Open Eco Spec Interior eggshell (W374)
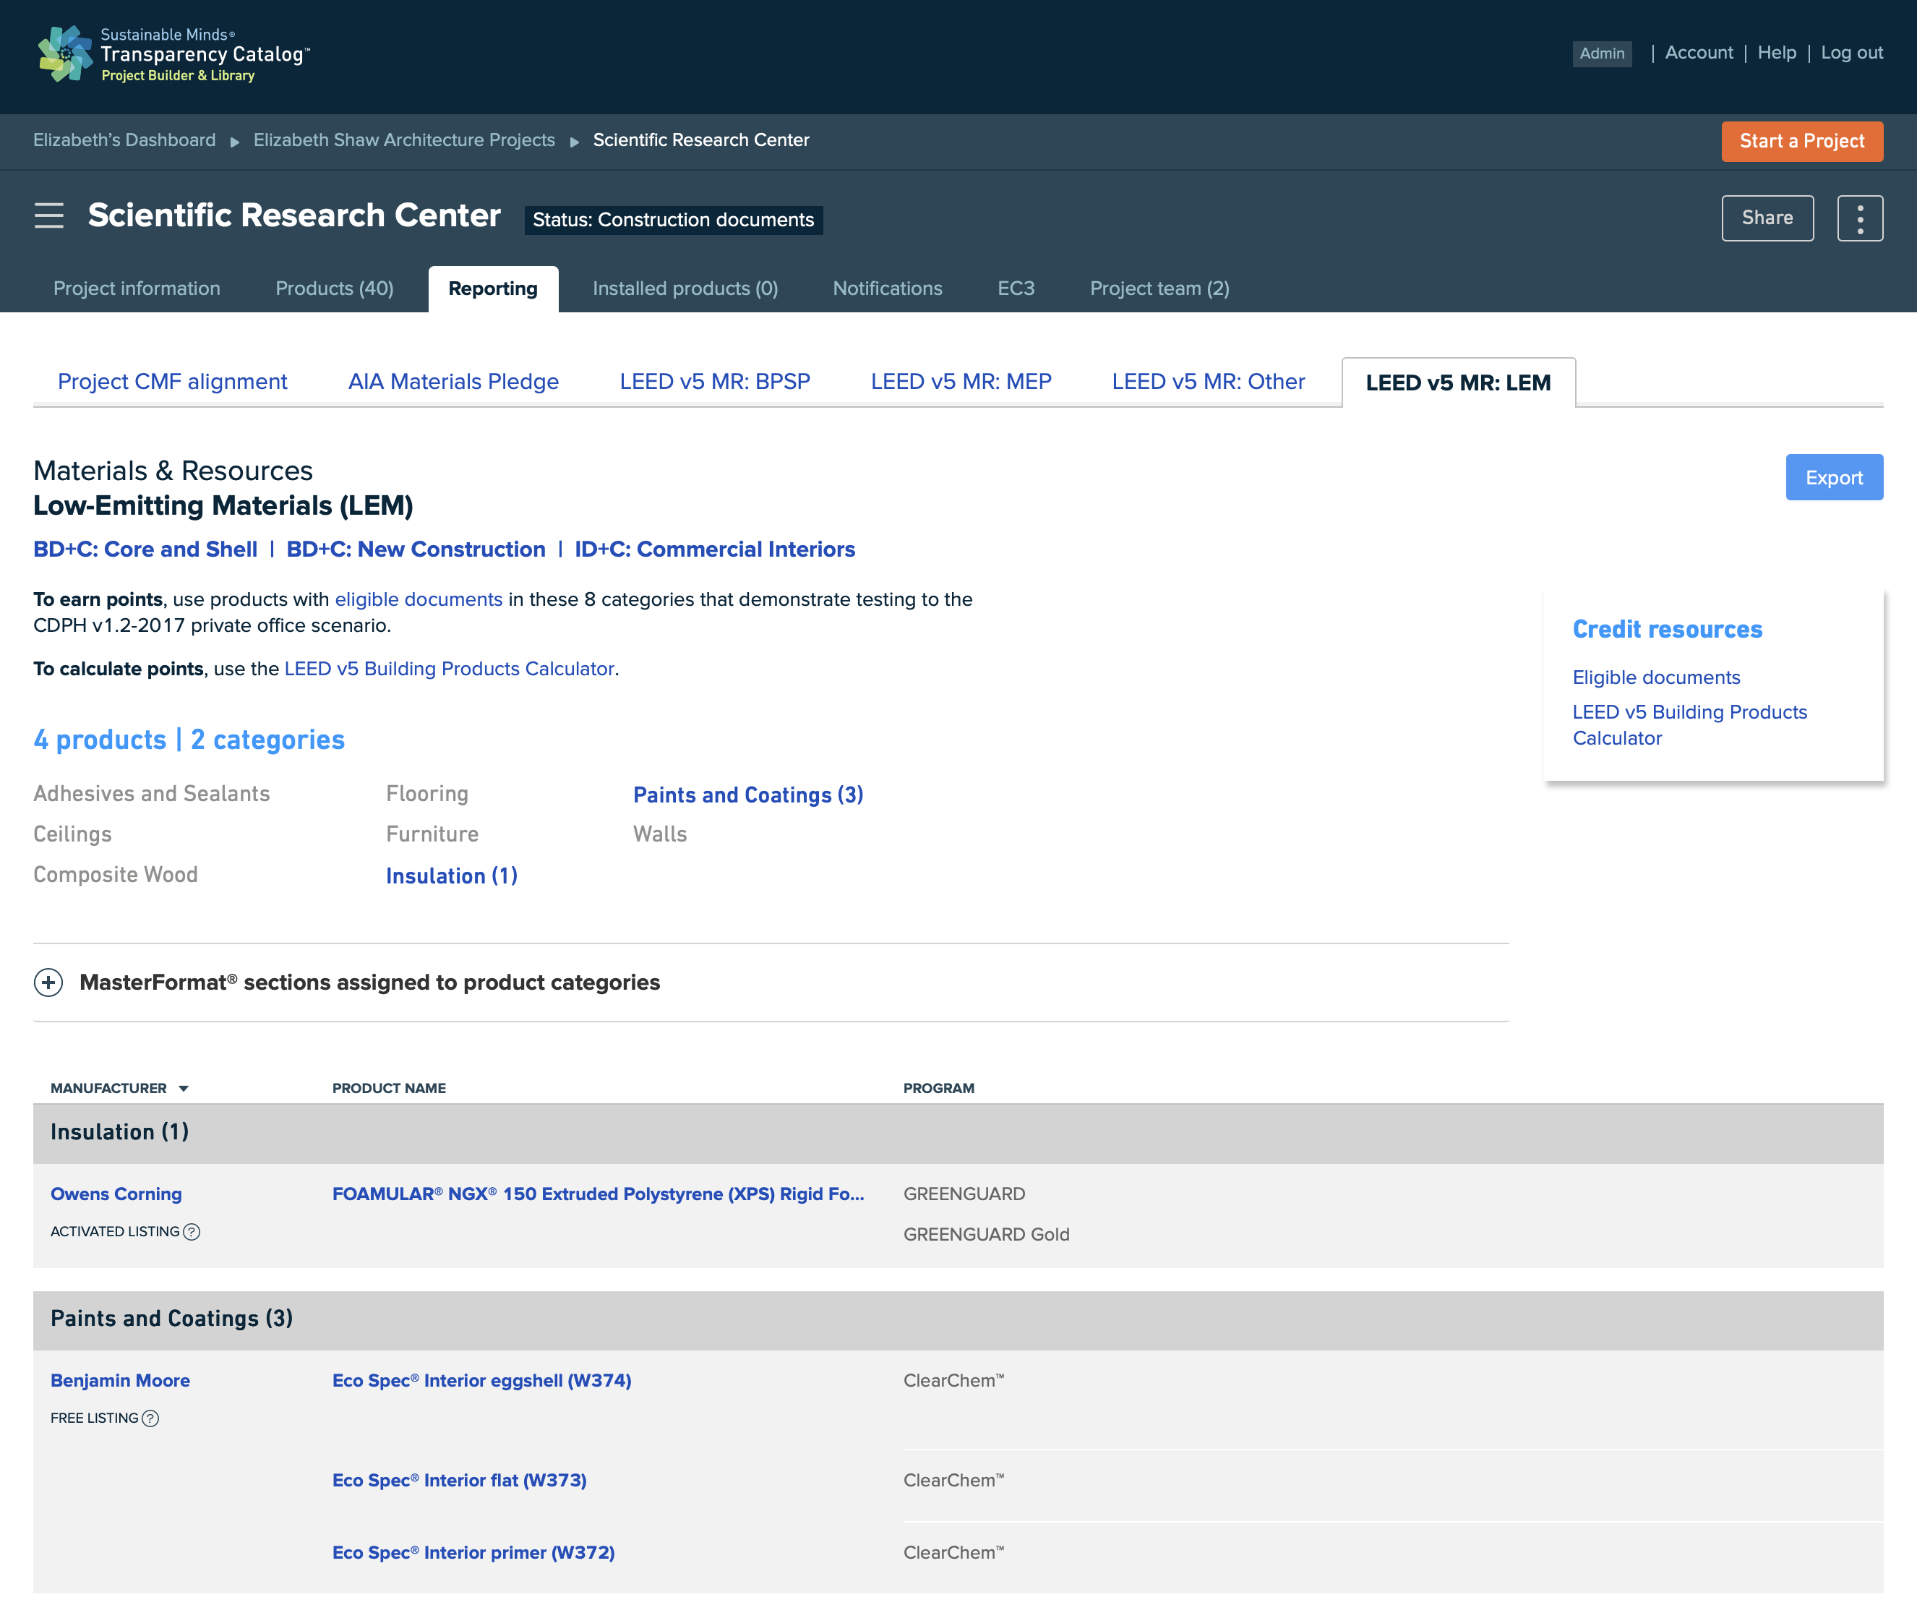The image size is (1917, 1618). pyautogui.click(x=481, y=1380)
